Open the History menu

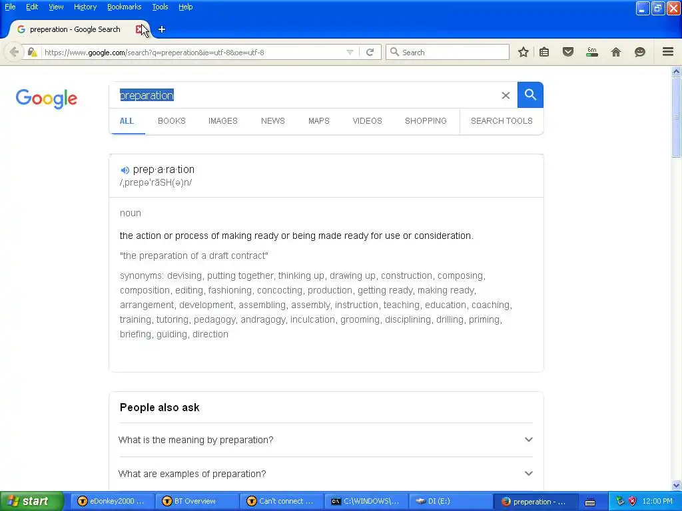tap(85, 7)
